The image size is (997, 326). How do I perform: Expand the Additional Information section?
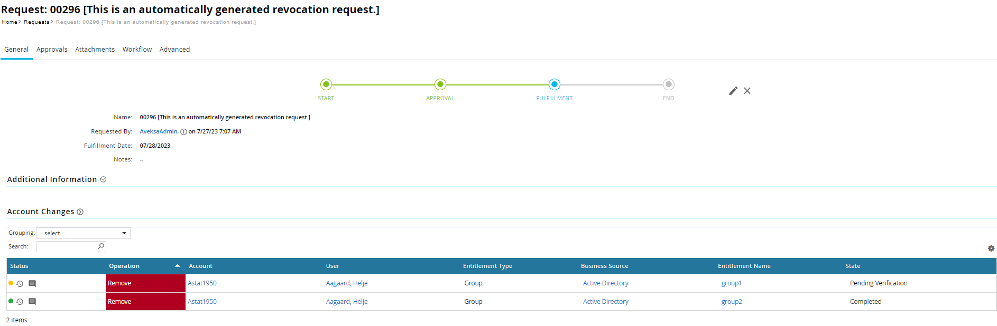point(104,179)
